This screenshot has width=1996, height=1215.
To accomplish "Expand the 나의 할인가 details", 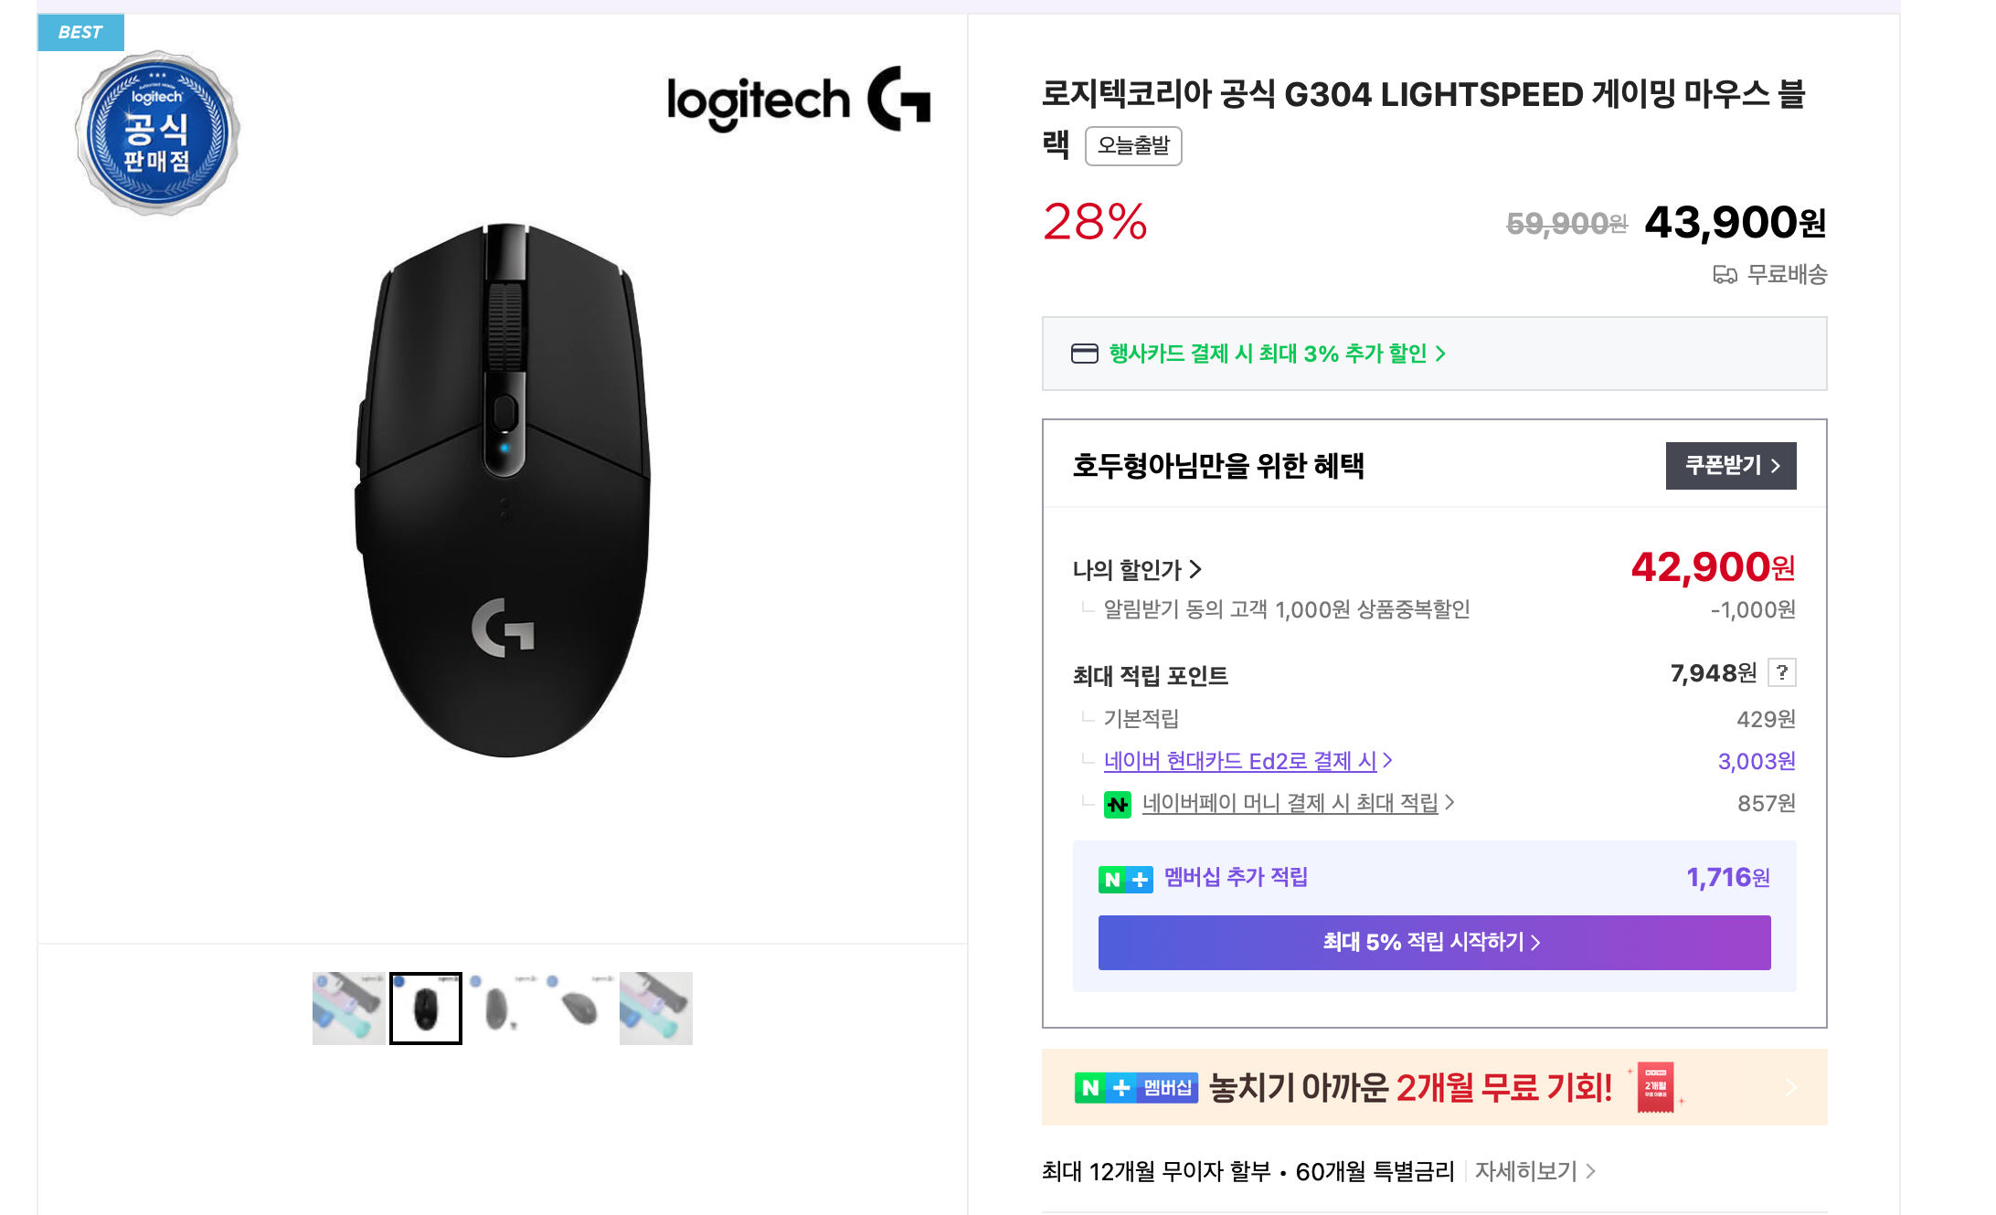I will point(1137,570).
